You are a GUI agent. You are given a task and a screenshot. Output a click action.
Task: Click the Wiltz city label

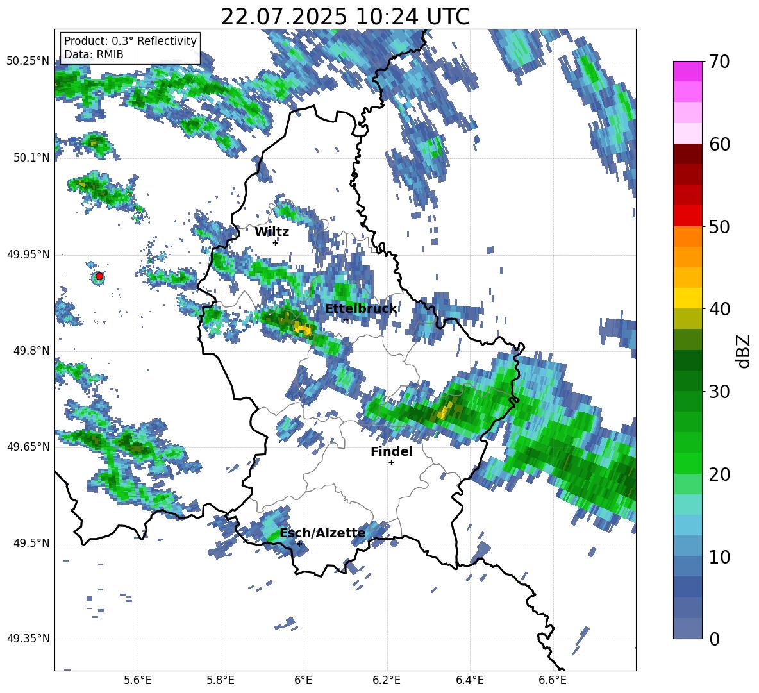pos(272,232)
